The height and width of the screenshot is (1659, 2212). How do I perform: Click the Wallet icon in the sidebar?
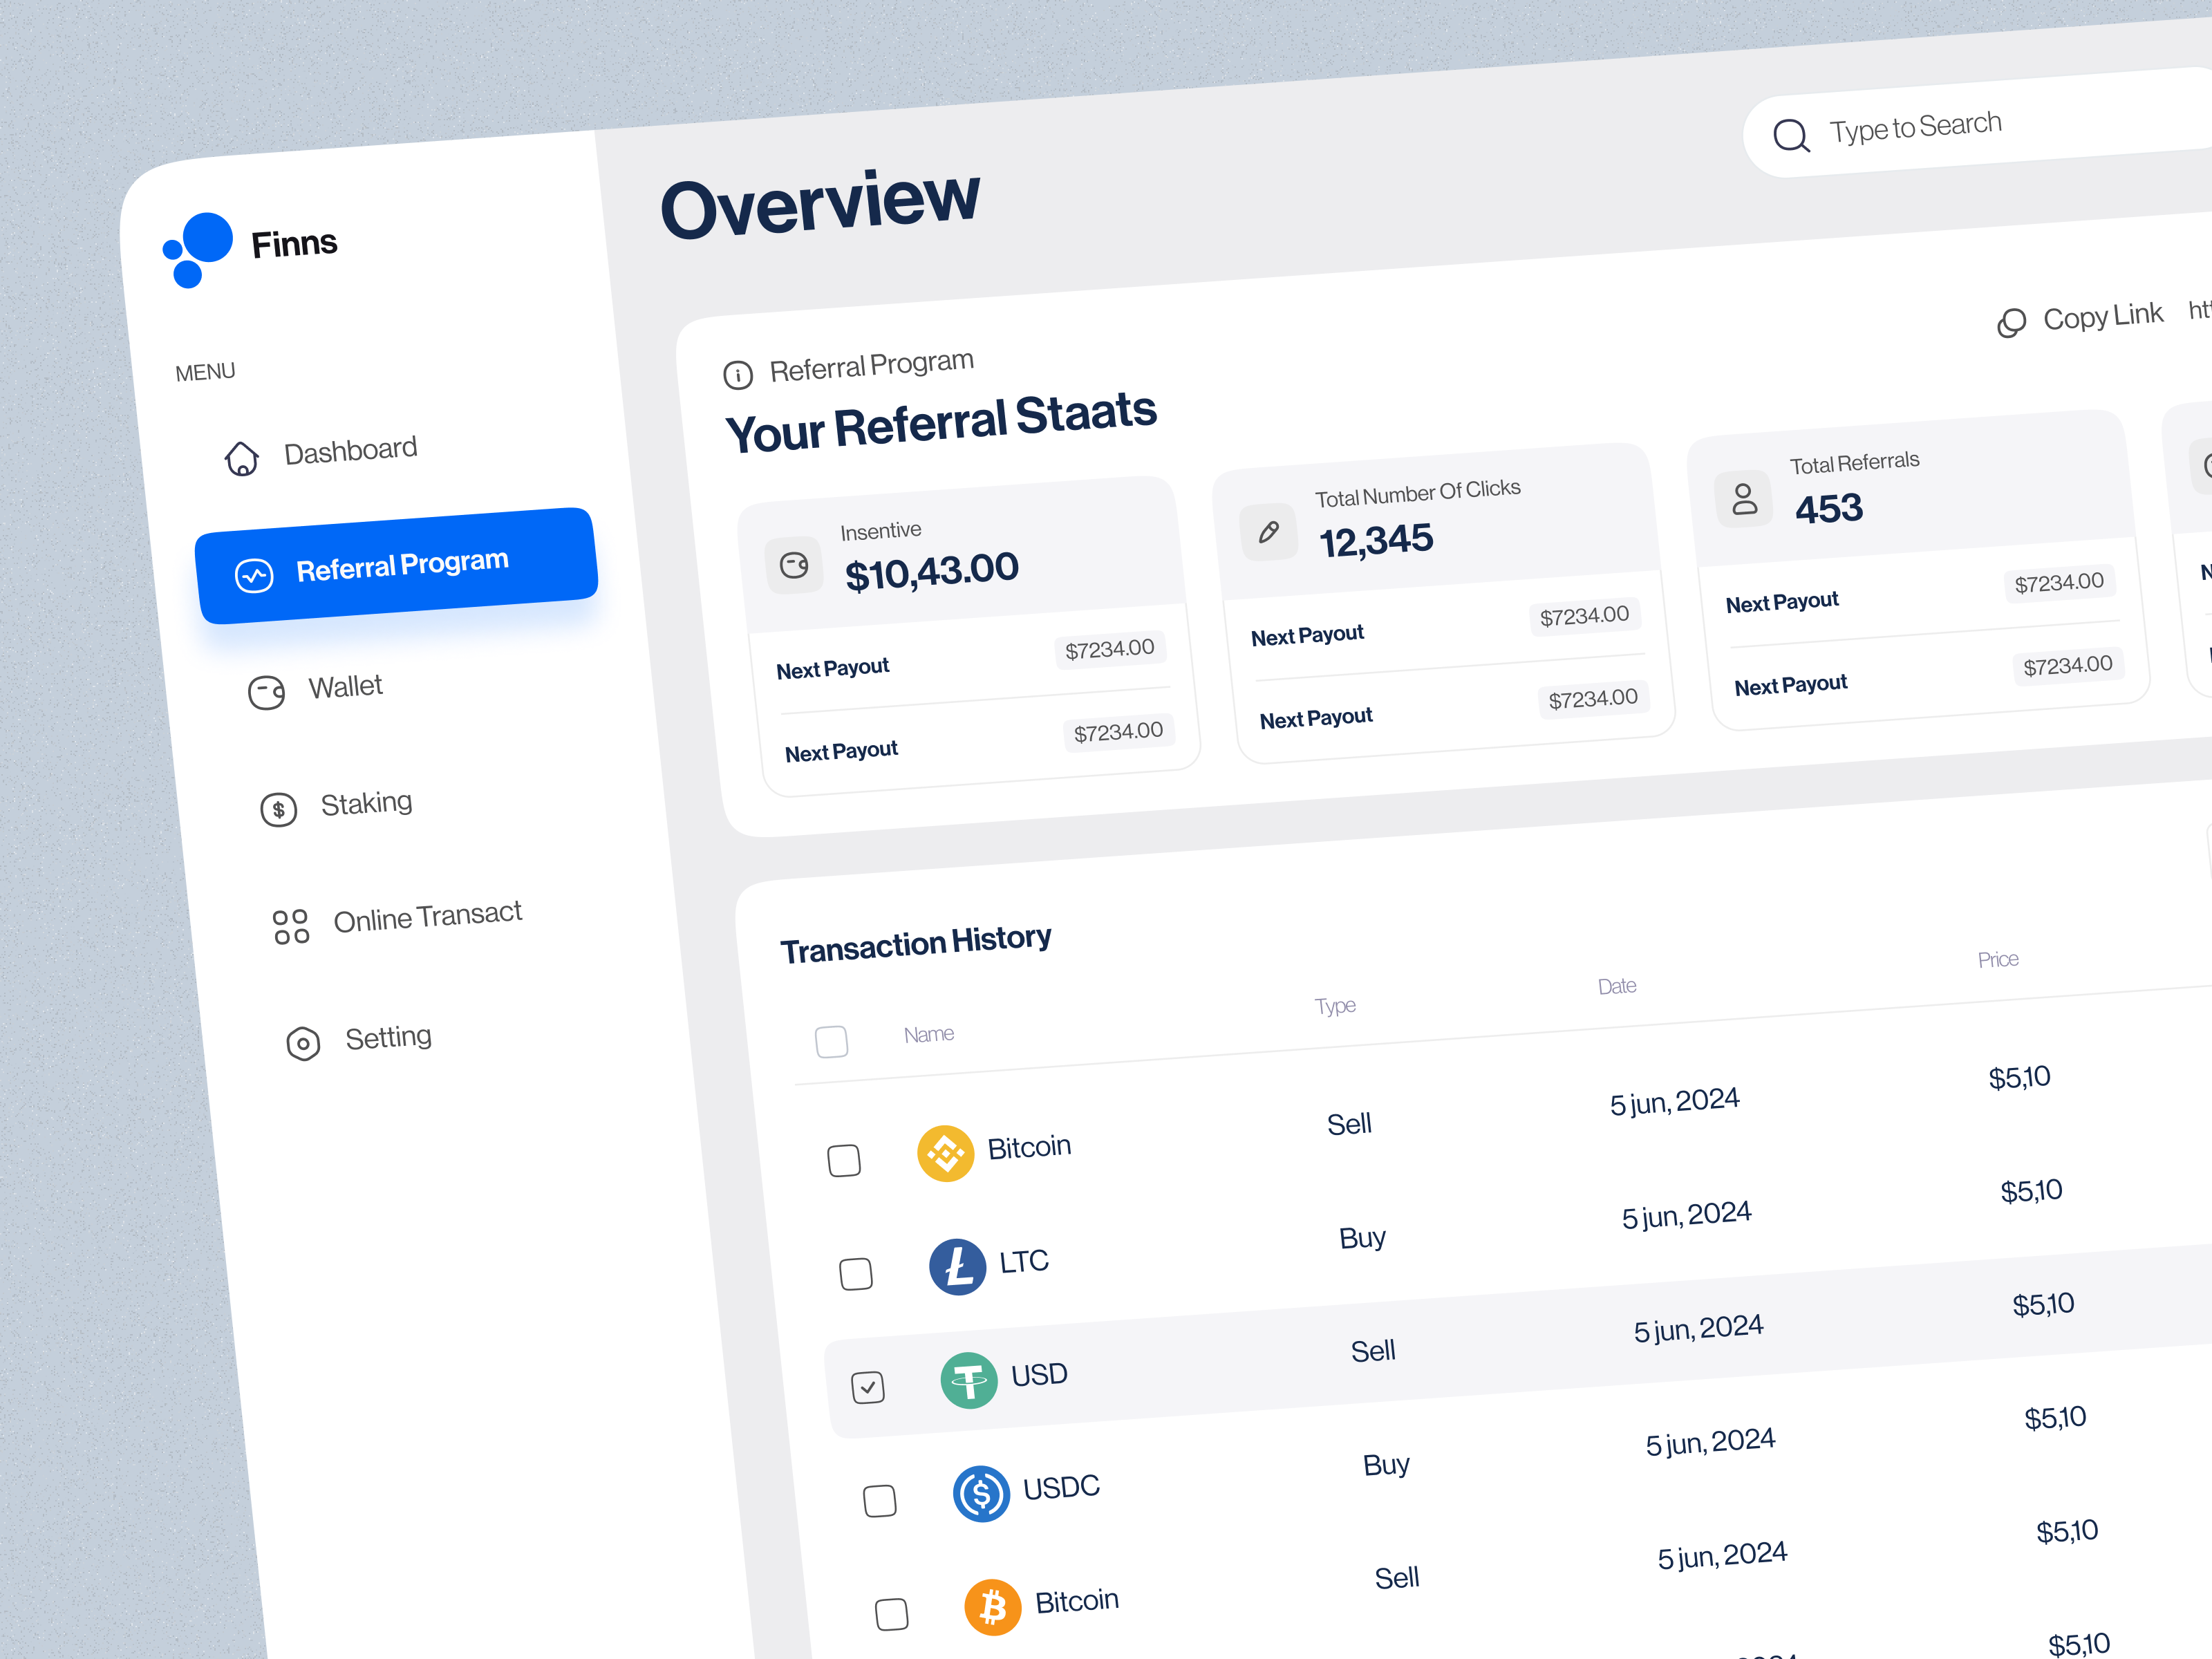pos(266,692)
